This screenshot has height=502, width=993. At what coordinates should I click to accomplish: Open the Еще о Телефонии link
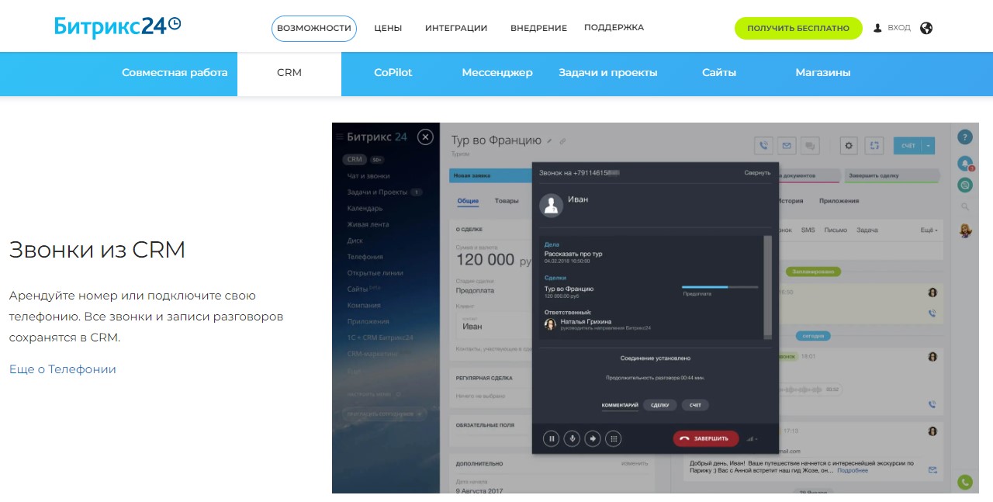[63, 369]
